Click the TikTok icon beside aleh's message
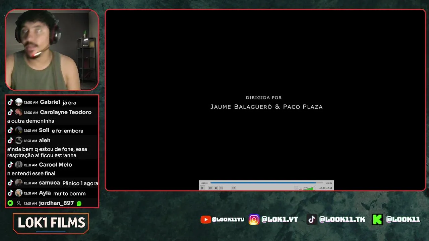The width and height of the screenshot is (429, 241). click(10, 140)
